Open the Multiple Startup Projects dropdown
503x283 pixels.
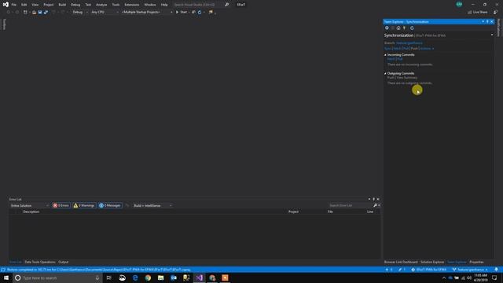point(147,13)
